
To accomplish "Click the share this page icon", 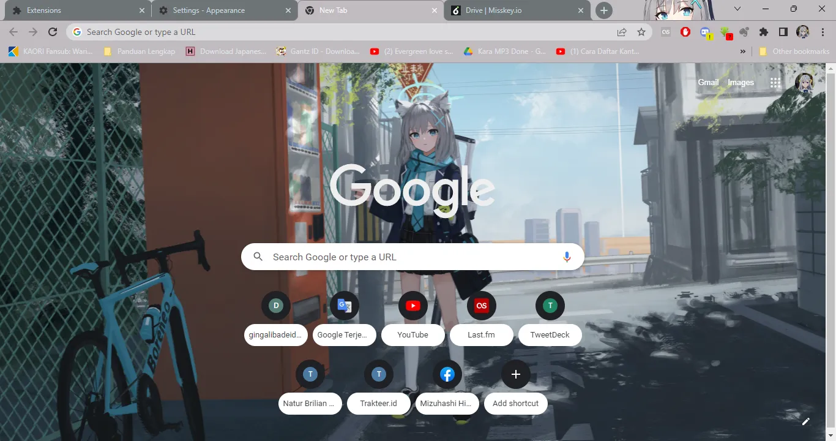I will 622,32.
